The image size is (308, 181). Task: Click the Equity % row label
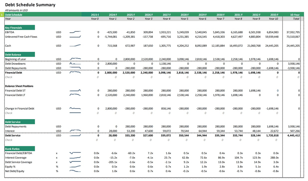10,167
